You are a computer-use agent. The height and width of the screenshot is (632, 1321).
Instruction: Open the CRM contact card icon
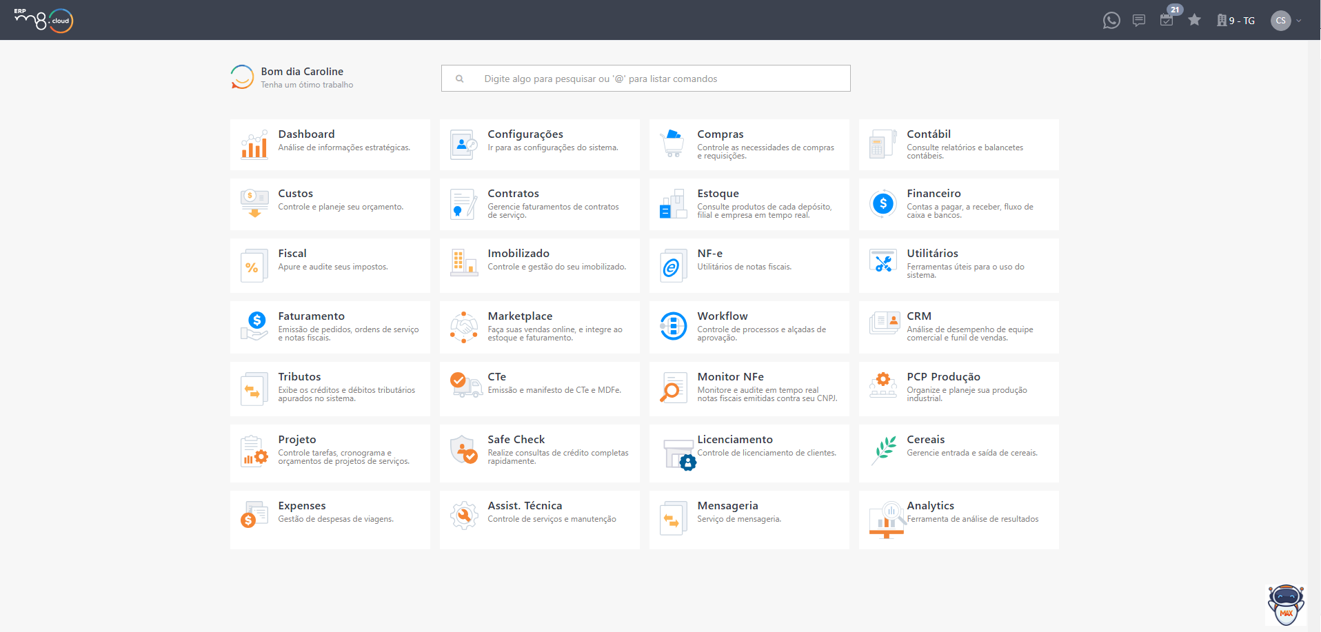885,323
